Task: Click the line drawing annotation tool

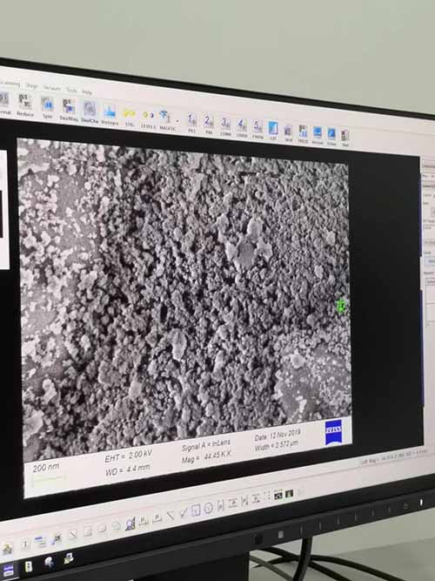Action: [x=73, y=534]
